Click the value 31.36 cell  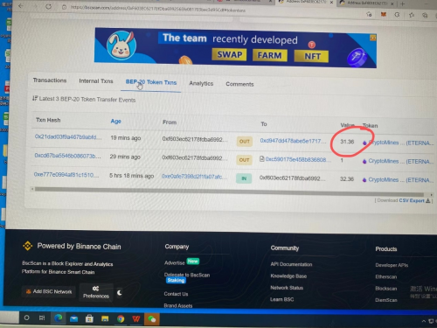tap(347, 142)
